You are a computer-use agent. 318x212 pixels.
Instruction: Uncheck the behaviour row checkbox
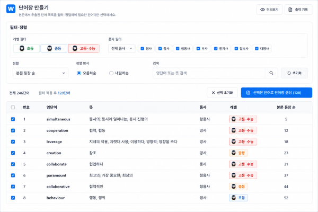coord(13,198)
